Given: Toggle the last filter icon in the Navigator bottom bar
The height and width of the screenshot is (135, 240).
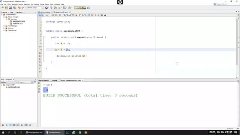Looking at the screenshot, I should pos(30,125).
